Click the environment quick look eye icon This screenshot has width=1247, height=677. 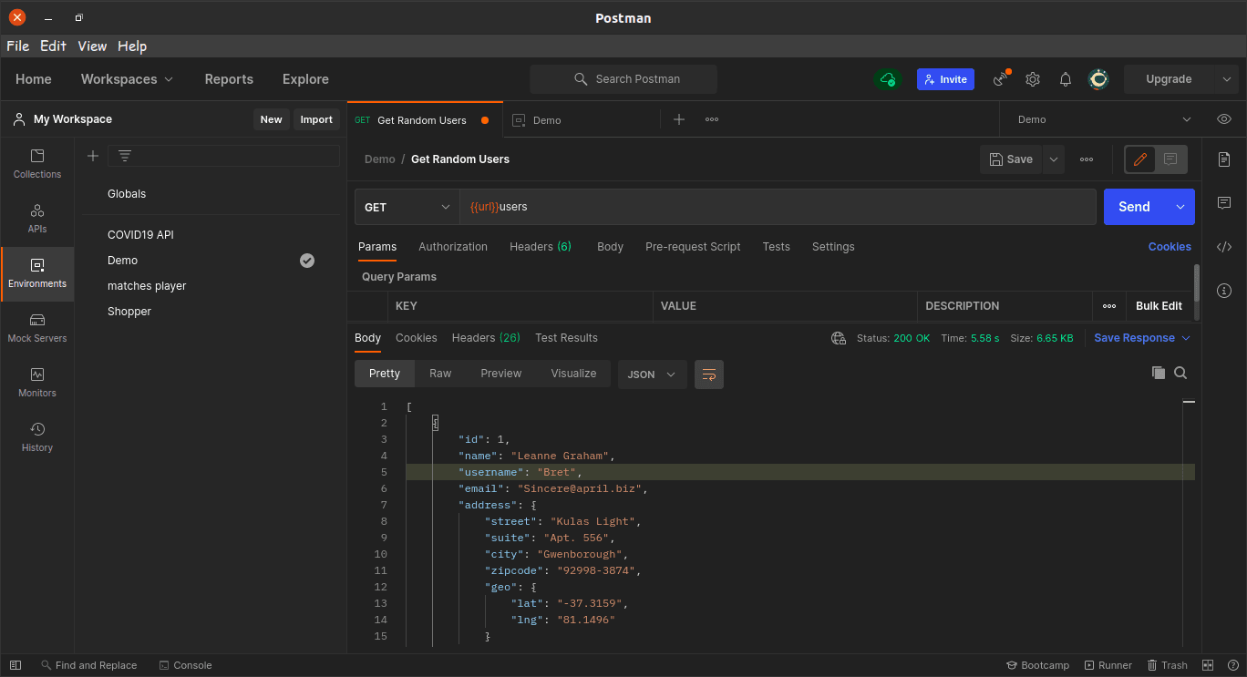1224,119
